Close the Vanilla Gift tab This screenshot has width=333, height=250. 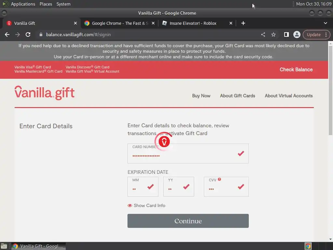(75, 23)
